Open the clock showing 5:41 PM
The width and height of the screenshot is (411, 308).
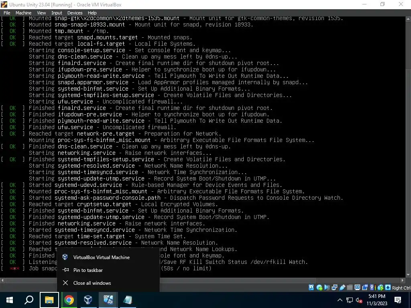(x=376, y=300)
